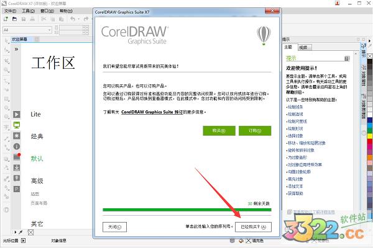Open the 文件(F) menu
Image resolution: width=373 pixels, height=248 pixels.
point(10,11)
